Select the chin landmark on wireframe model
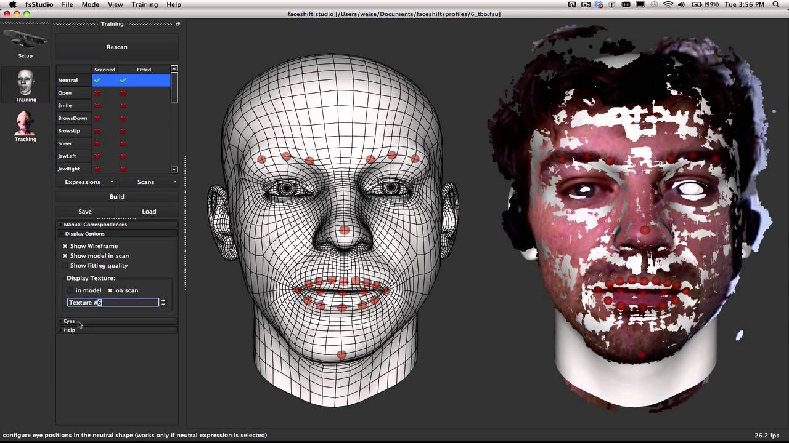 pyautogui.click(x=342, y=354)
